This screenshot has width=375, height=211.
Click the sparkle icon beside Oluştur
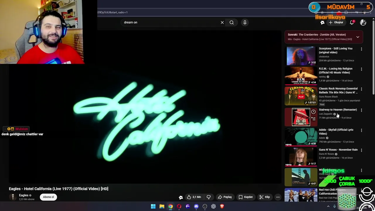[x=322, y=22]
